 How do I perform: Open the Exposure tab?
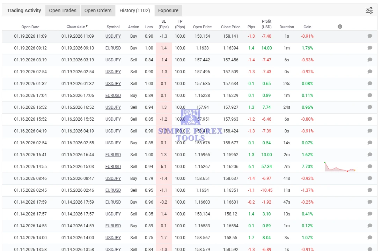pos(168,10)
